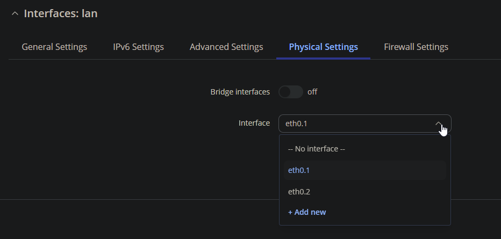
Task: Click the up-chevron arrow in Interface dropdown
Action: pos(439,124)
